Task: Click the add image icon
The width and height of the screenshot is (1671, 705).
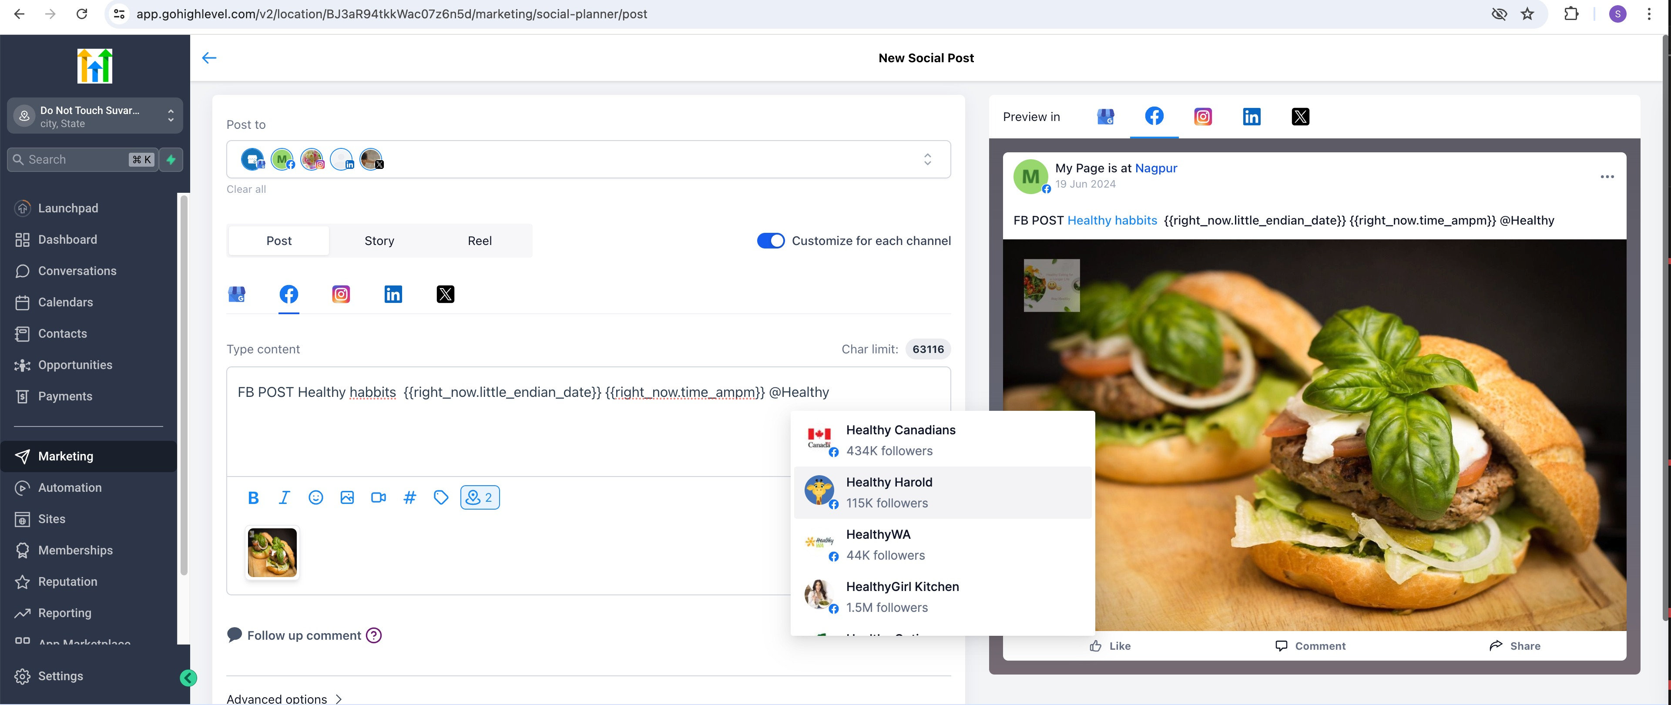Action: click(347, 497)
